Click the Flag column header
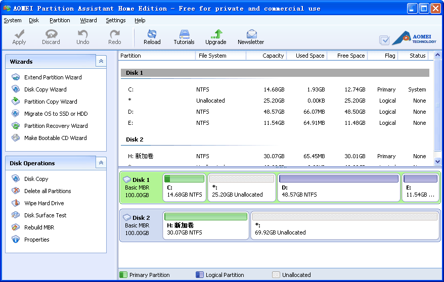Viewport: 444px width, 282px height. tap(383, 56)
